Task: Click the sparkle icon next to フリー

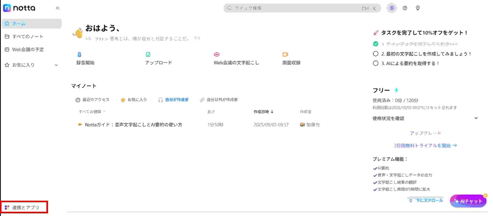Action: pyautogui.click(x=397, y=90)
